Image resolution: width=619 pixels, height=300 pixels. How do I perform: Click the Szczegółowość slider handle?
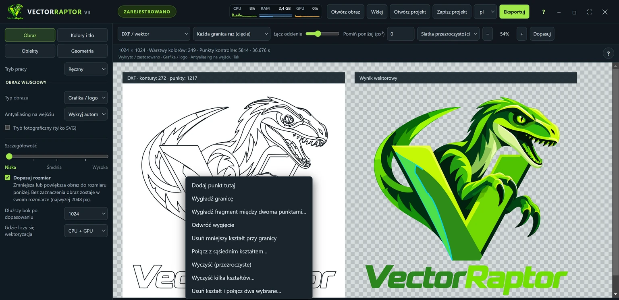pos(9,156)
